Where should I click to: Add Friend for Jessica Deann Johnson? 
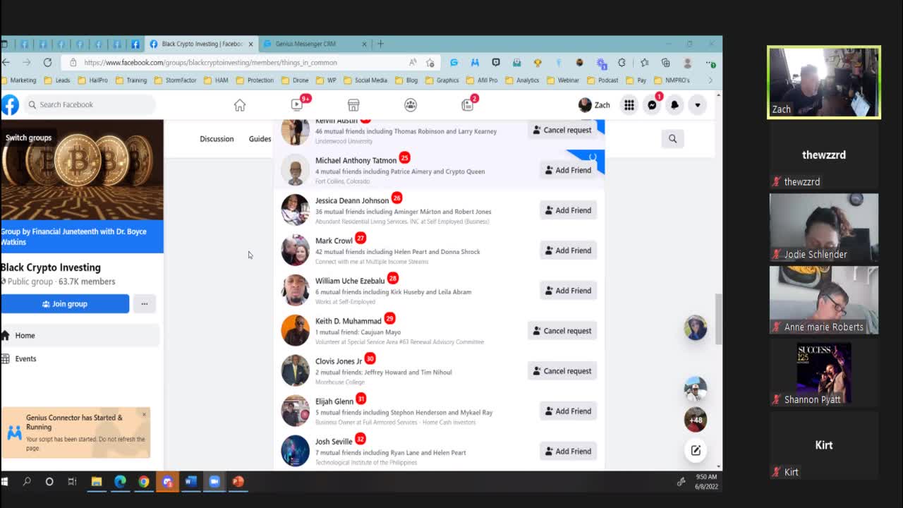click(x=568, y=210)
